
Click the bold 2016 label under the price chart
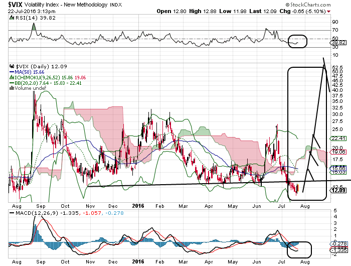(138, 206)
